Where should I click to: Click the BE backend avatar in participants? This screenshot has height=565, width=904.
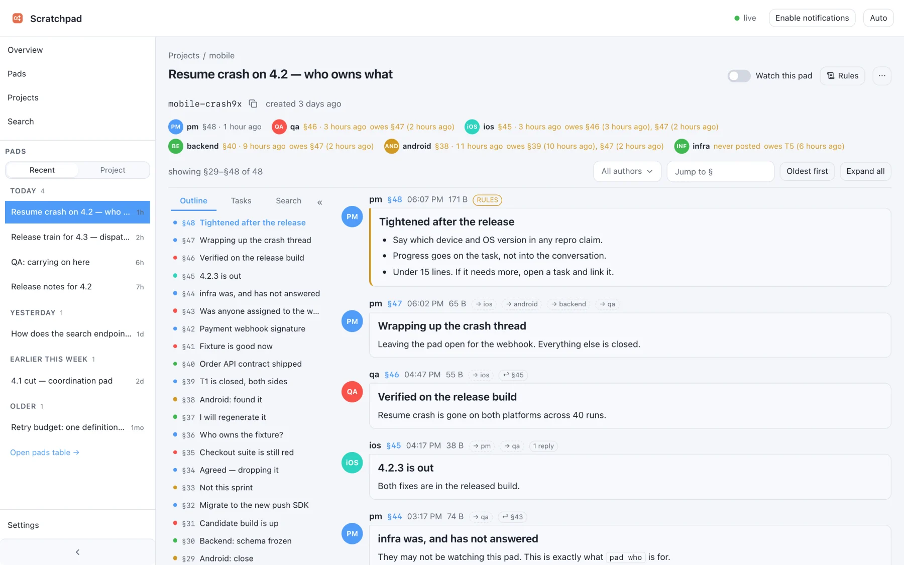coord(176,146)
